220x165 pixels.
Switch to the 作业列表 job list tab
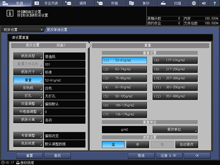(x=47, y=3)
